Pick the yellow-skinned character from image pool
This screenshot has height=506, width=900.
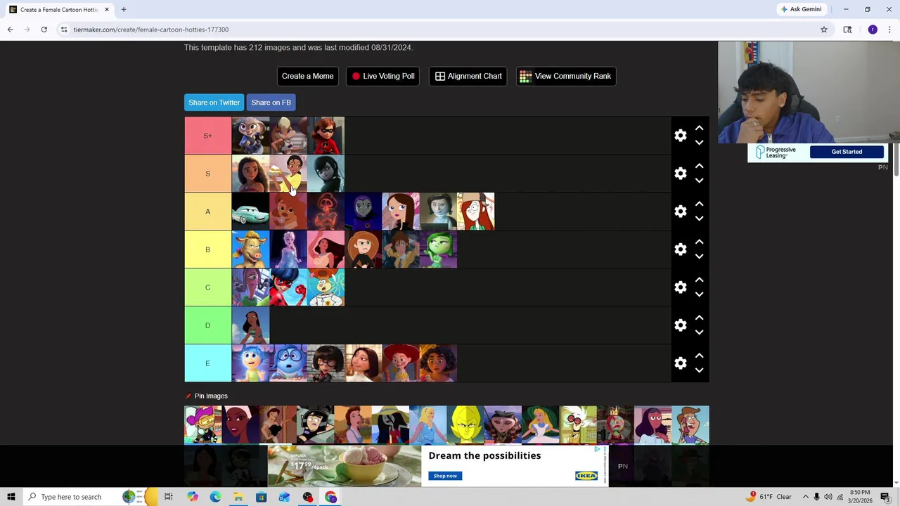coord(465,424)
